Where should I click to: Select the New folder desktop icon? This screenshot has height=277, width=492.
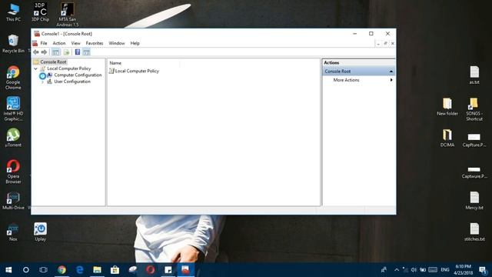pyautogui.click(x=447, y=106)
